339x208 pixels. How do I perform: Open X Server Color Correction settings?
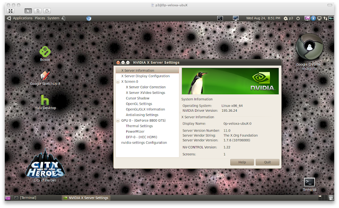145,87
